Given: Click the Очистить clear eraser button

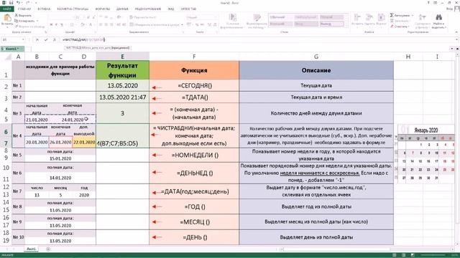Looking at the screenshot, I should [400, 27].
